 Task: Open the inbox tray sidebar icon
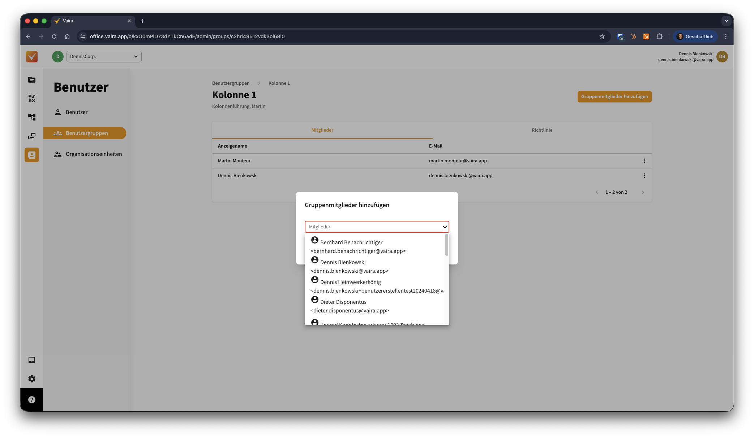(x=32, y=360)
